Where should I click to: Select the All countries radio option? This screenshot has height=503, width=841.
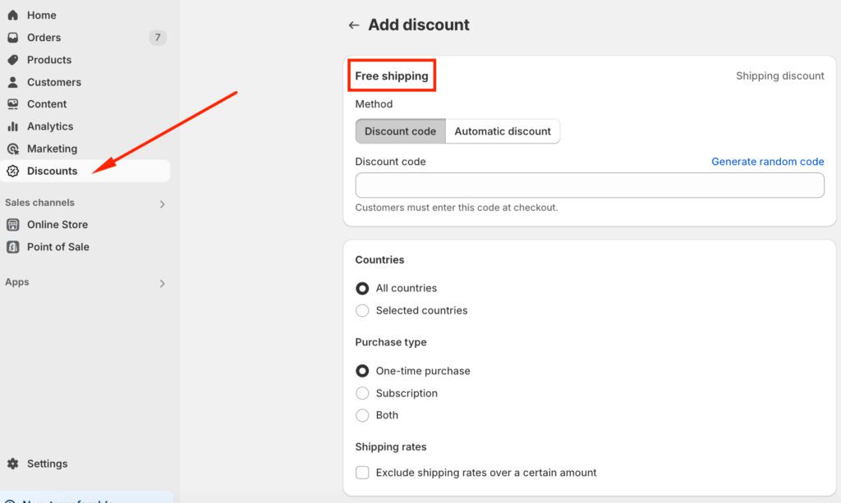pos(362,289)
